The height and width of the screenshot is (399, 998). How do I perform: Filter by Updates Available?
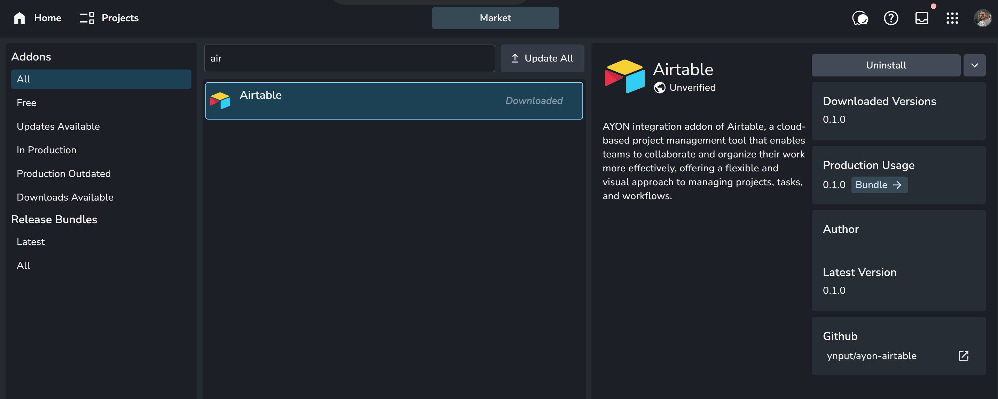click(x=101, y=127)
